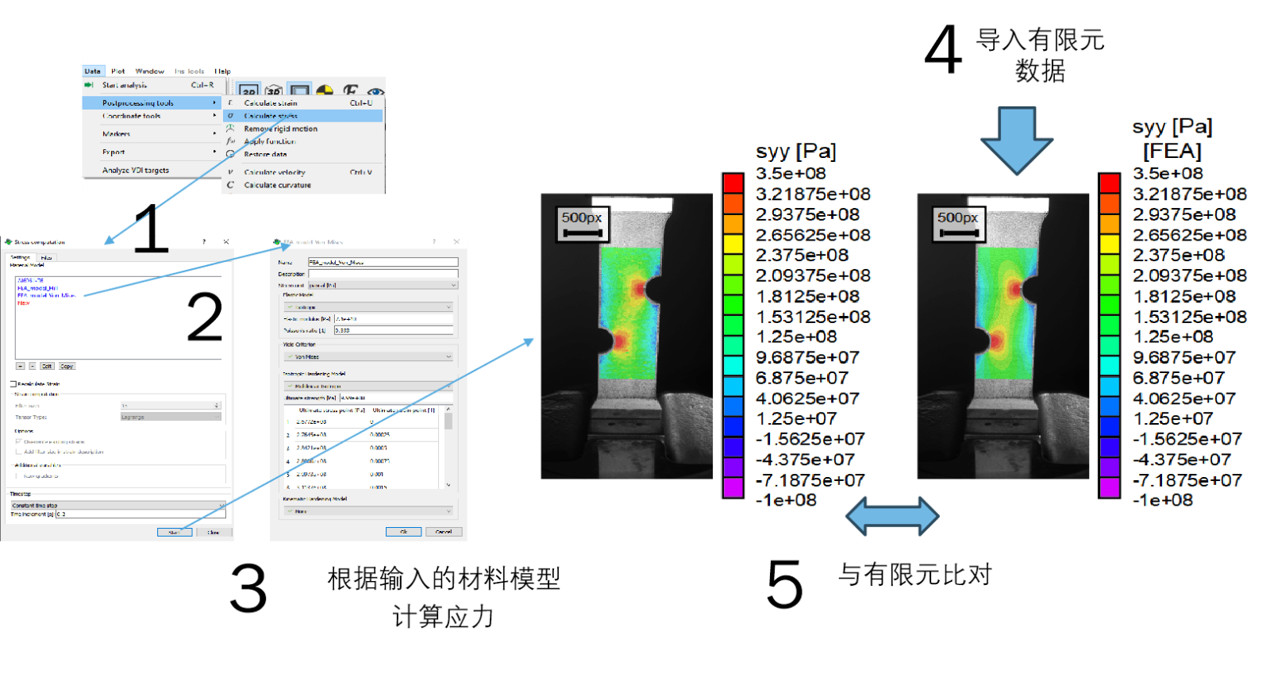Expand the Kinematic Hardening Model dropdown

tap(369, 511)
